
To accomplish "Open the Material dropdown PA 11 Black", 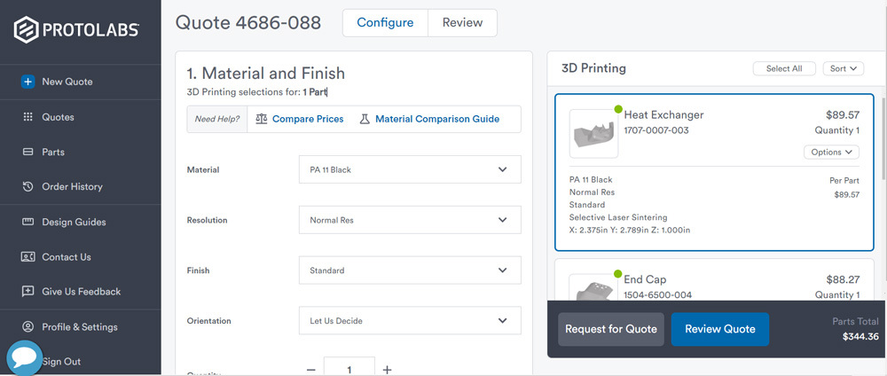I will 410,169.
